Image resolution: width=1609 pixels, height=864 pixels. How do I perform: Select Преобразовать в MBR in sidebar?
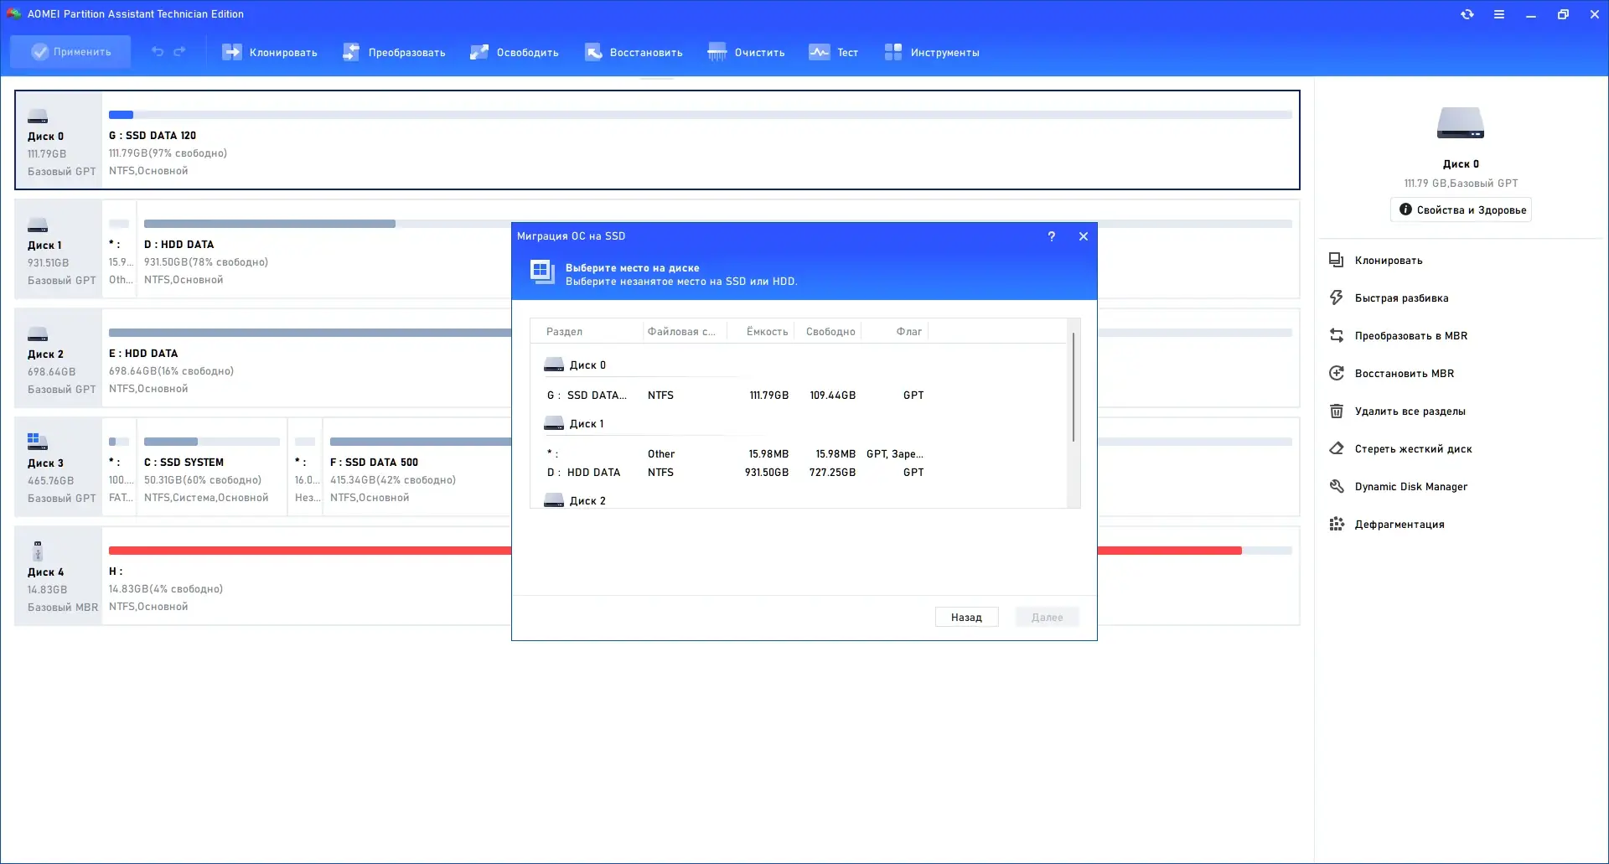[1411, 335]
